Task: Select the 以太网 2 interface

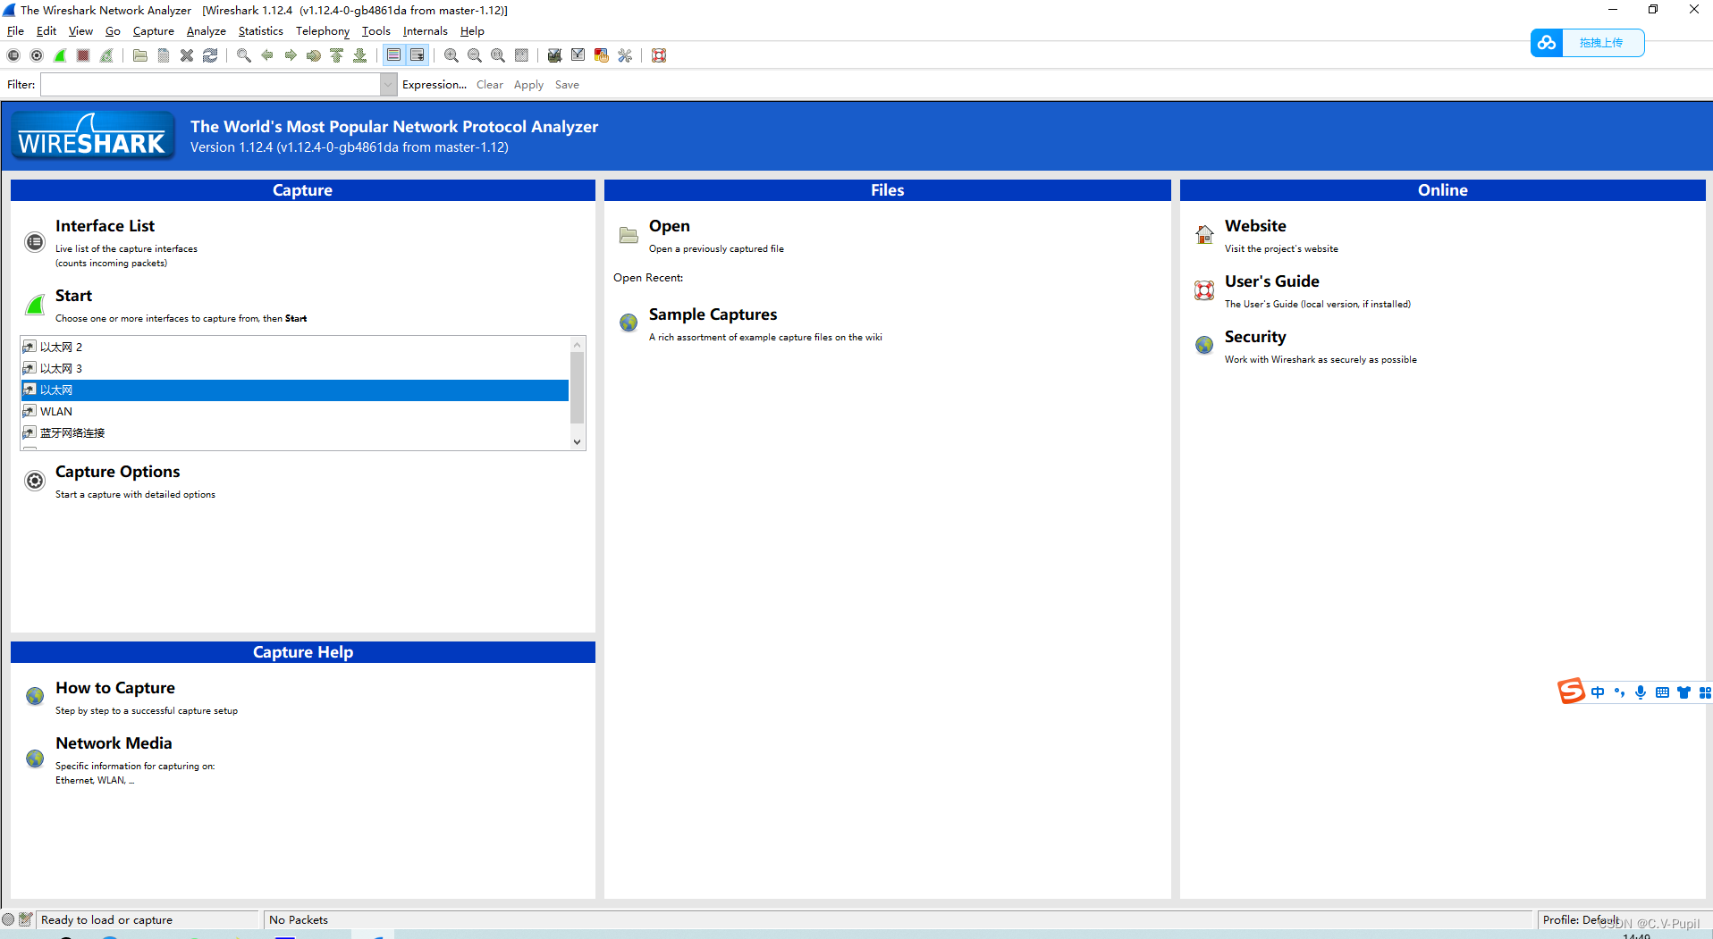Action: pyautogui.click(x=295, y=347)
